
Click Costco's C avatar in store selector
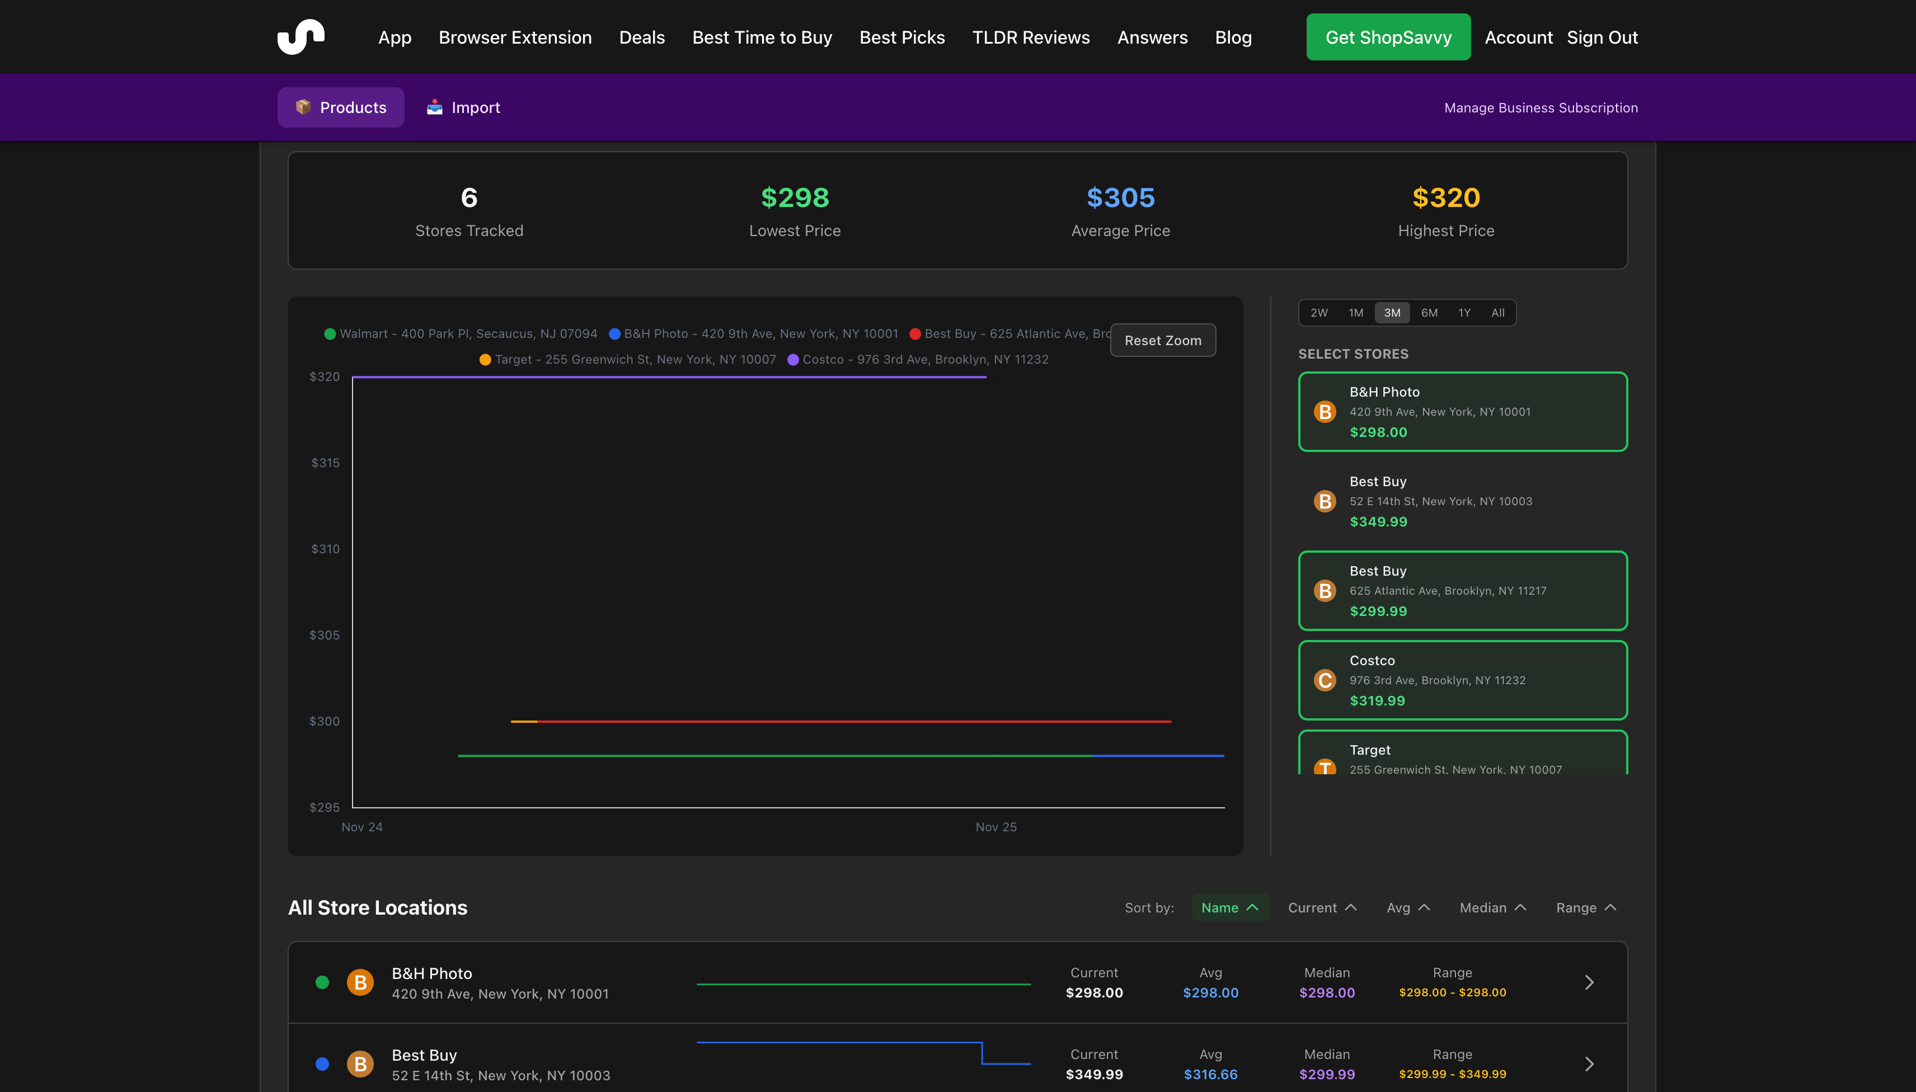point(1325,680)
